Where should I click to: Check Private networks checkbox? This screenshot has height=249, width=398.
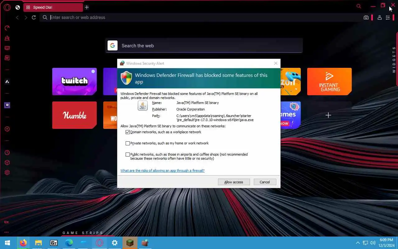point(127,143)
